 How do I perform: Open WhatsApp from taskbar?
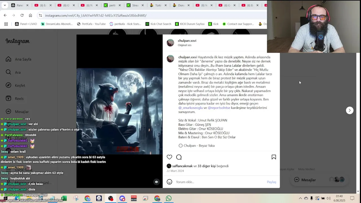(169, 198)
